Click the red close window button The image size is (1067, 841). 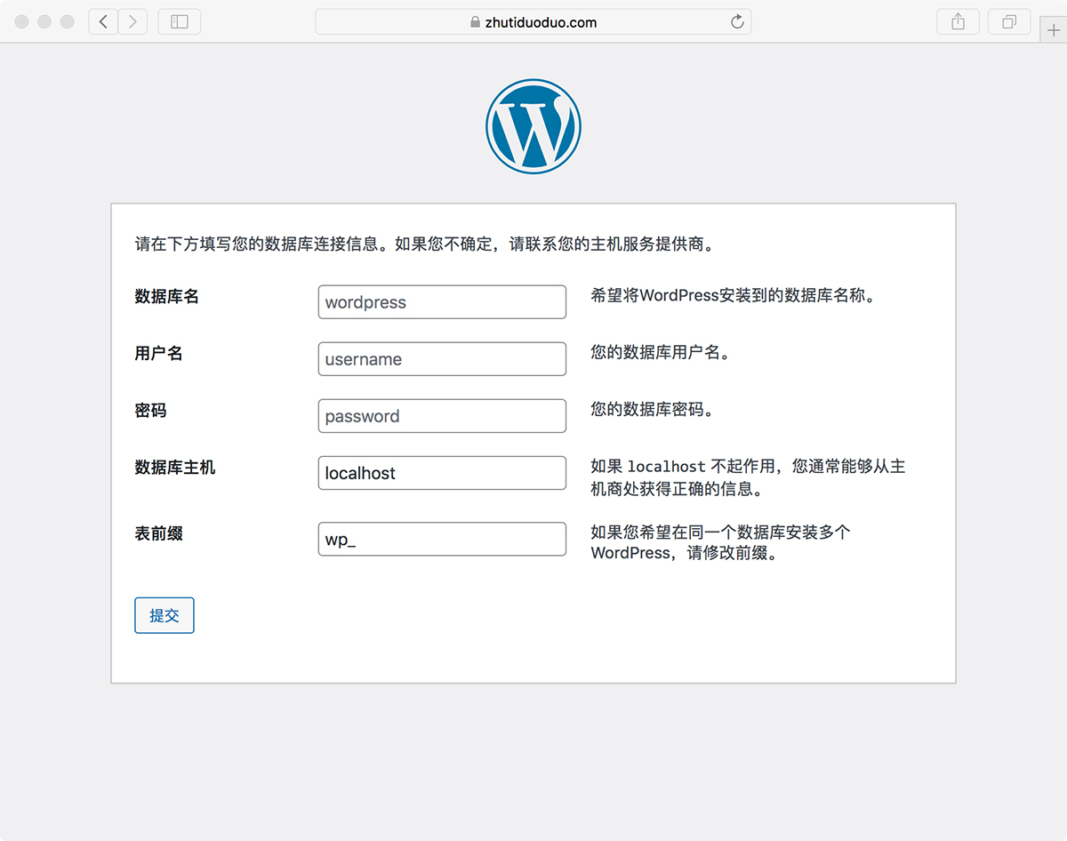pos(21,22)
